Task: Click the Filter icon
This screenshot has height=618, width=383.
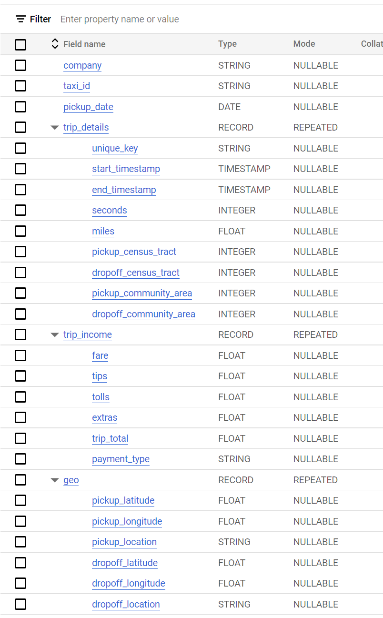Action: coord(20,19)
